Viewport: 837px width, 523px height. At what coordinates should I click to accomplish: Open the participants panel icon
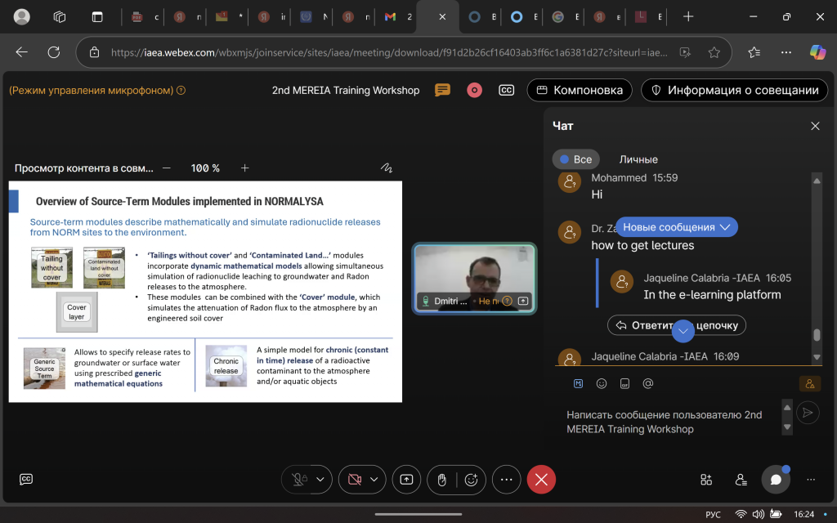(741, 480)
